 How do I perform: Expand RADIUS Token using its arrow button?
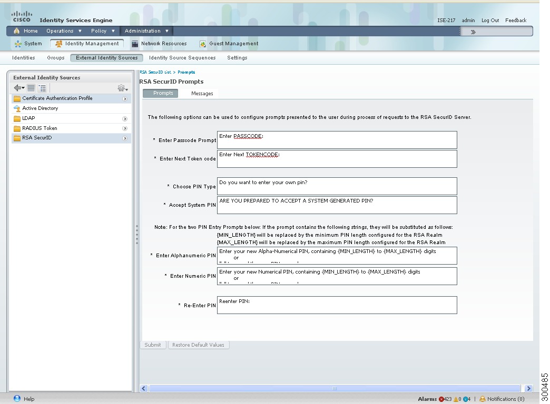[125, 128]
